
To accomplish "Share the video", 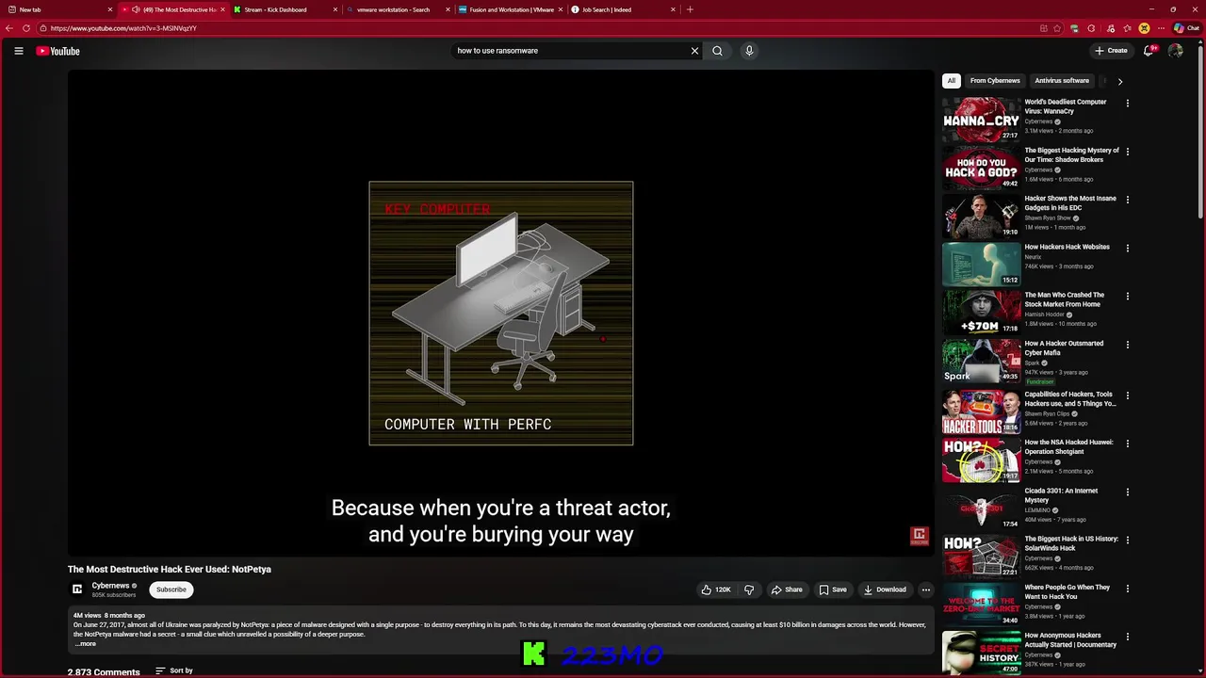I will [x=787, y=589].
